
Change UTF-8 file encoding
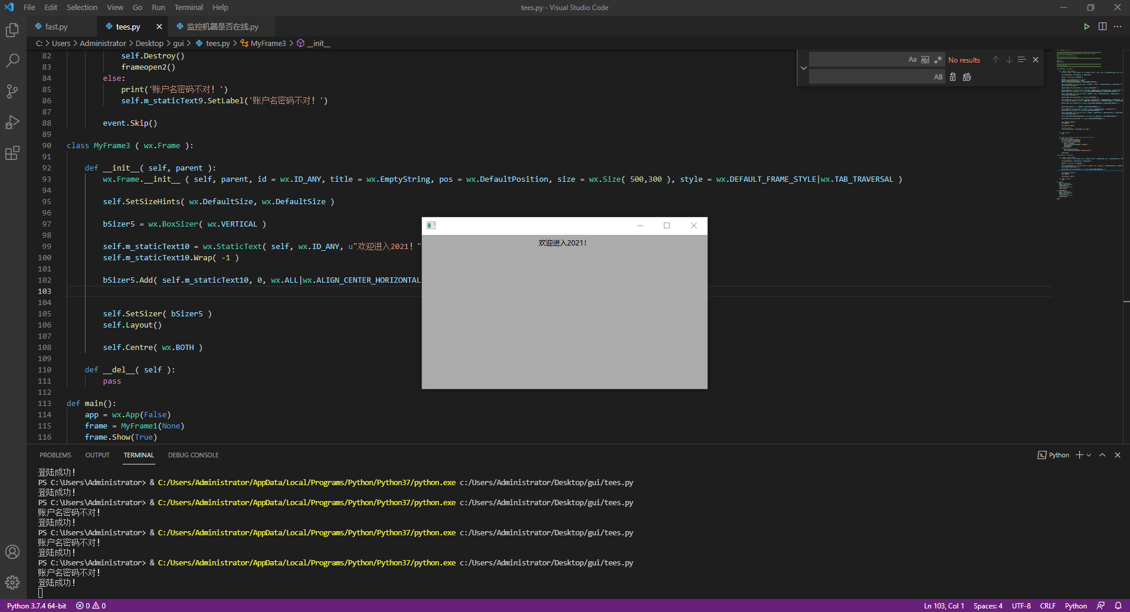coord(1021,606)
